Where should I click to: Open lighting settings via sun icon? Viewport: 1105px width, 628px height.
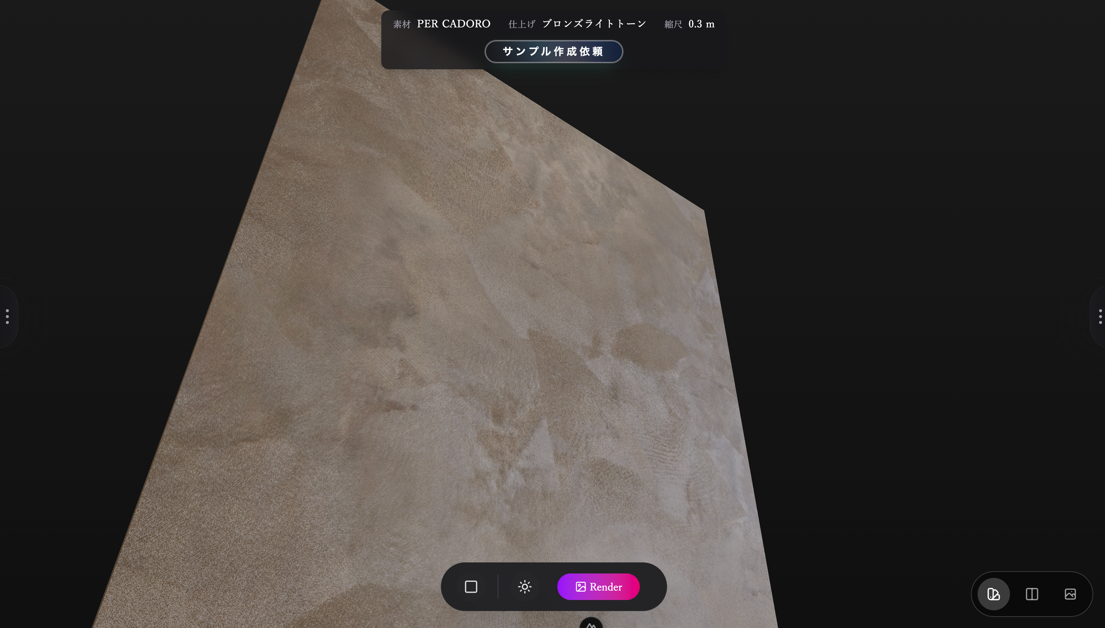coord(525,587)
